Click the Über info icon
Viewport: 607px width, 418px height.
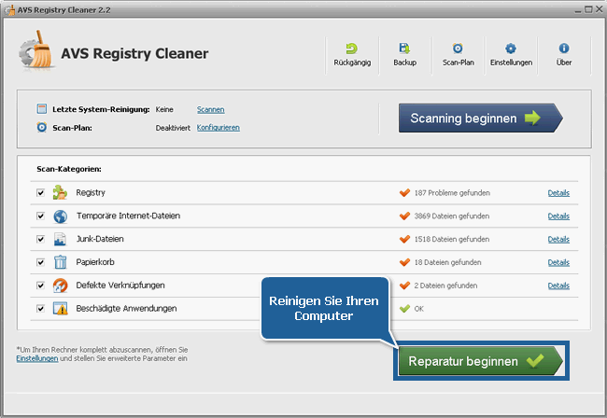pos(563,49)
